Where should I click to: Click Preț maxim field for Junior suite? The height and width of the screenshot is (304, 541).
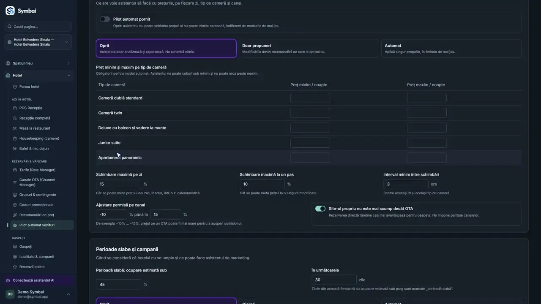click(427, 143)
